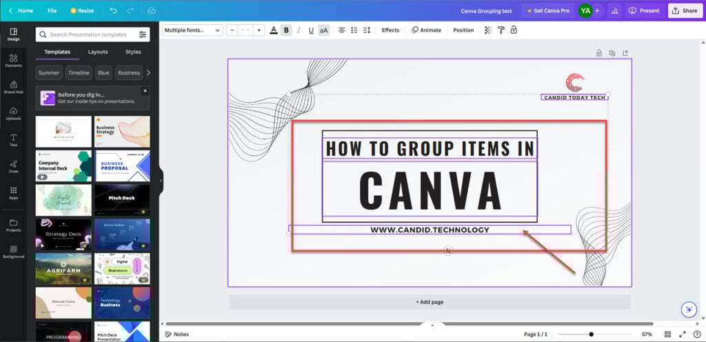The width and height of the screenshot is (706, 342).
Task: Switch to the Templates tab
Action: 57,52
